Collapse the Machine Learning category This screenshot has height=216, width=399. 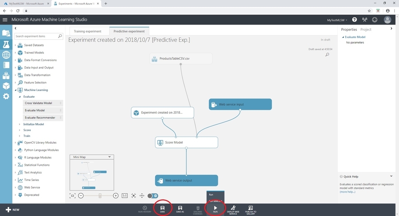click(x=15, y=90)
